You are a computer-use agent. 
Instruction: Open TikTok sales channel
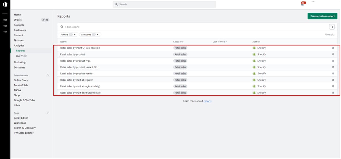click(18, 90)
